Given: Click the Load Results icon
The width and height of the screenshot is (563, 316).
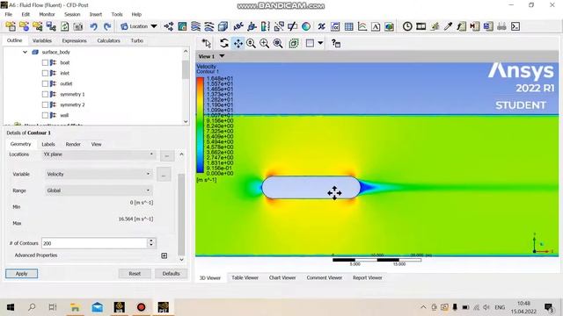Looking at the screenshot, I should (x=11, y=26).
